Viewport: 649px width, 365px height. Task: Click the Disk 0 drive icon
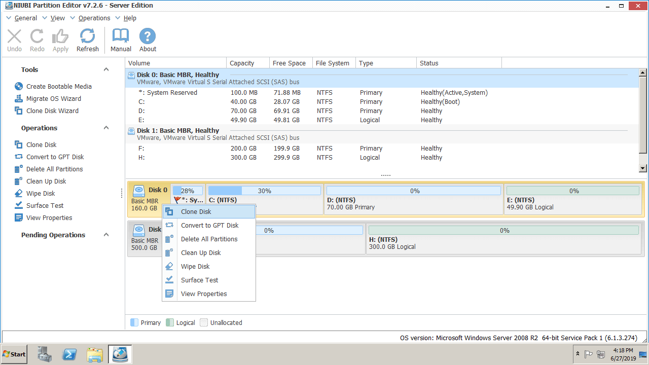(x=138, y=191)
